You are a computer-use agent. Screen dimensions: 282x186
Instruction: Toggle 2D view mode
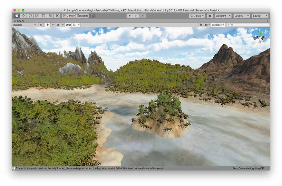click(41, 25)
